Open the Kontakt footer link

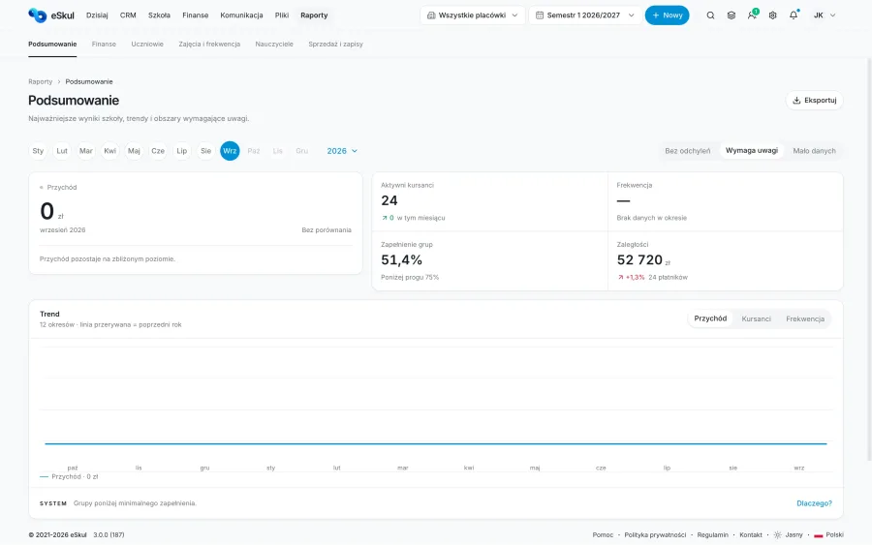point(751,535)
